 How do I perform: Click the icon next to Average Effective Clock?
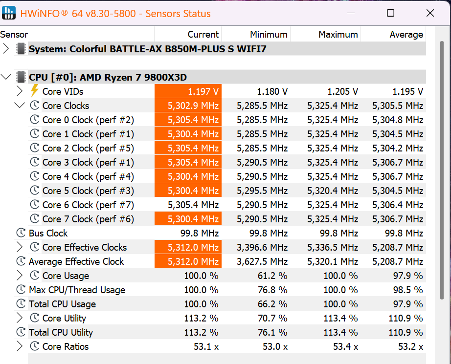pyautogui.click(x=21, y=261)
